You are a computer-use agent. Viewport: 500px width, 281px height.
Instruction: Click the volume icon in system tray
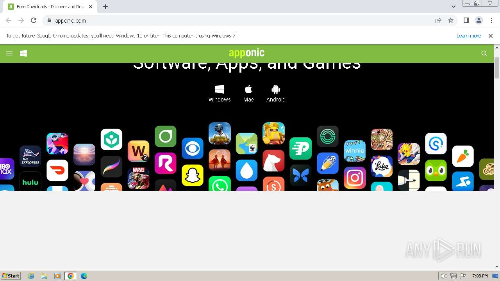click(x=444, y=276)
